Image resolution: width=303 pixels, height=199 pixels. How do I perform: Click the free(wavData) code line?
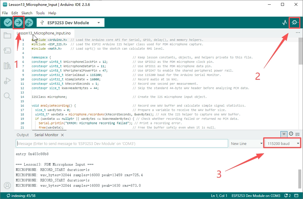pyautogui.click(x=51, y=127)
